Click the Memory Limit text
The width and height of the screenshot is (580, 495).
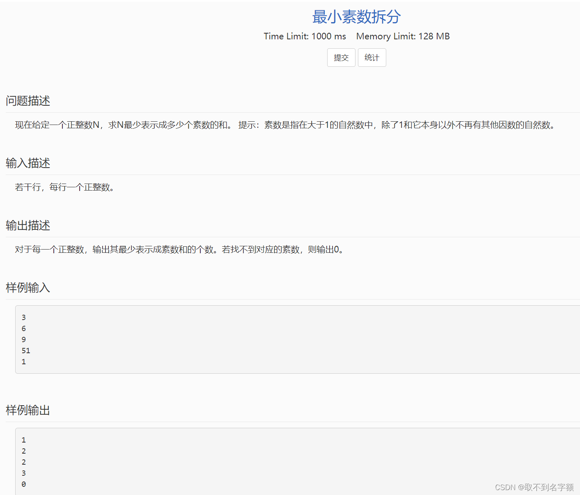coord(403,36)
